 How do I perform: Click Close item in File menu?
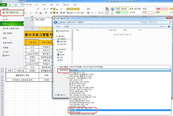point(5,20)
